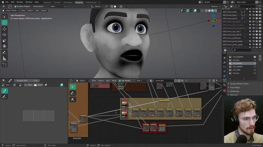Select the Transform tool in viewport toolbar
This screenshot has width=263, height=147.
5,46
